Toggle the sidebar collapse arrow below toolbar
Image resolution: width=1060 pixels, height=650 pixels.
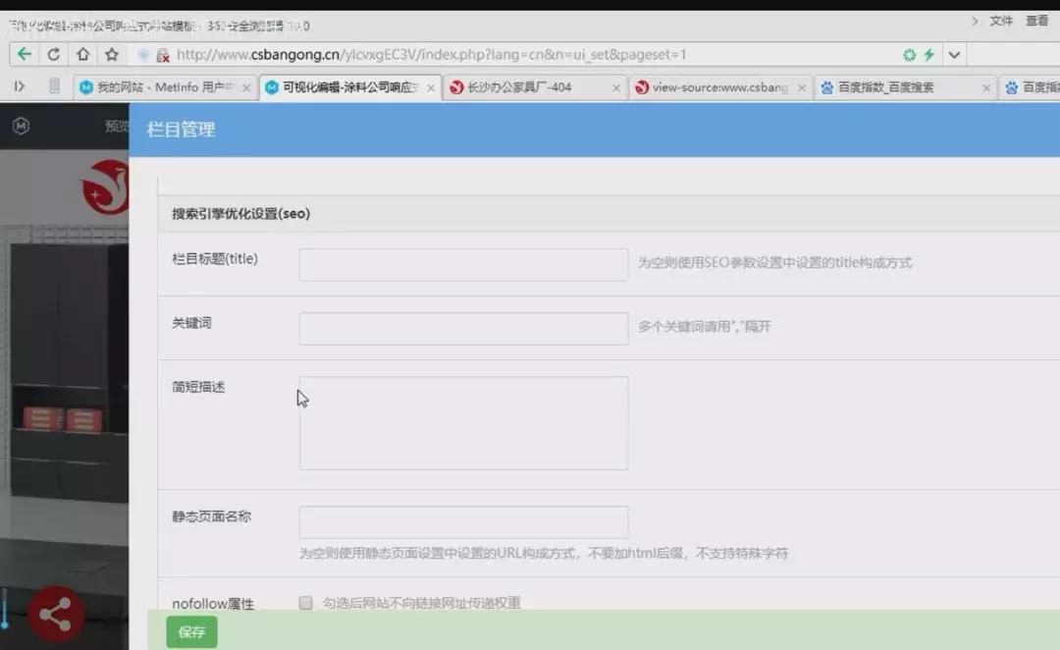click(x=19, y=87)
